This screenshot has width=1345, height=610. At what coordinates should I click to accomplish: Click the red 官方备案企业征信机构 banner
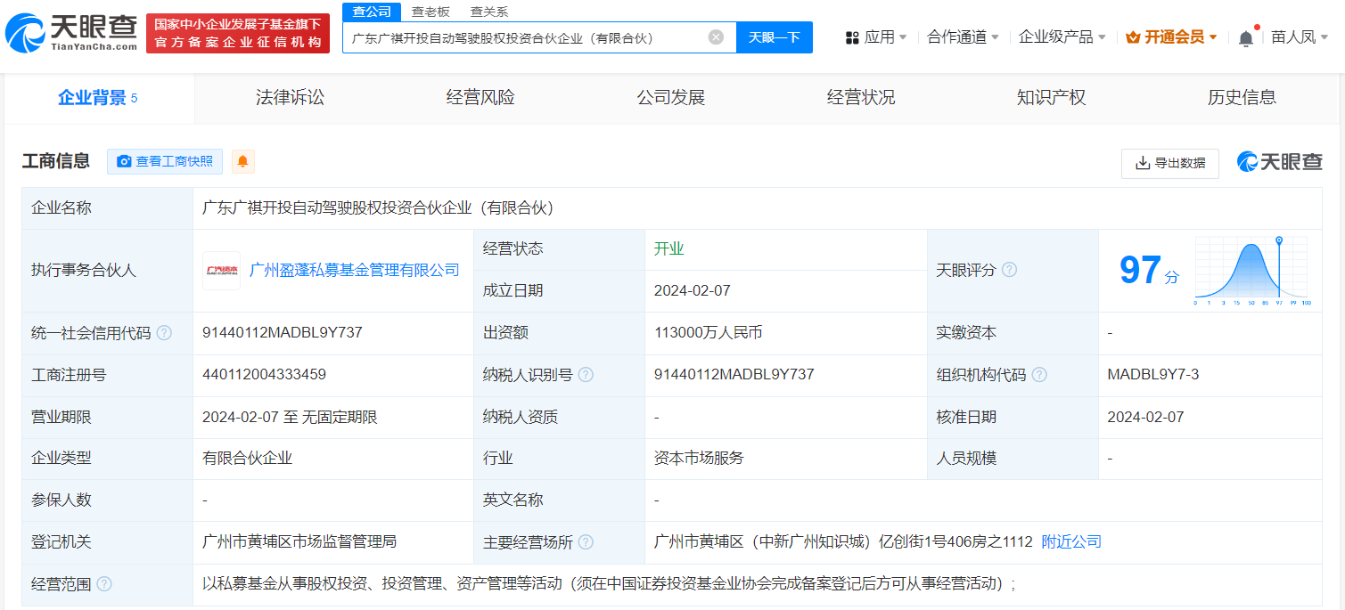[238, 34]
